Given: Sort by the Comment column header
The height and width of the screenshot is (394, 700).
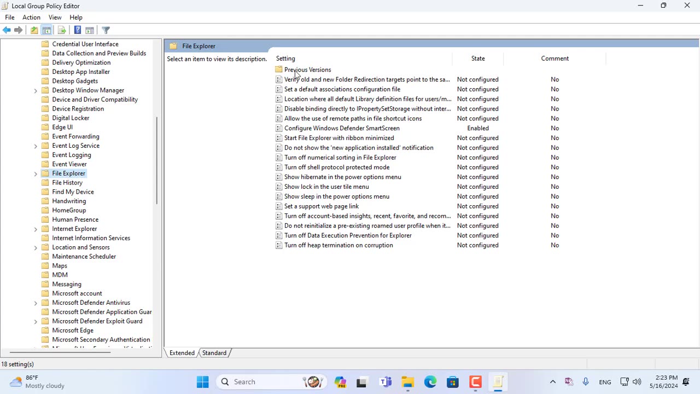Looking at the screenshot, I should tap(555, 59).
